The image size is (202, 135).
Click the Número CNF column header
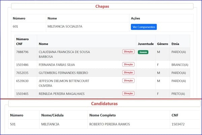[23, 42]
